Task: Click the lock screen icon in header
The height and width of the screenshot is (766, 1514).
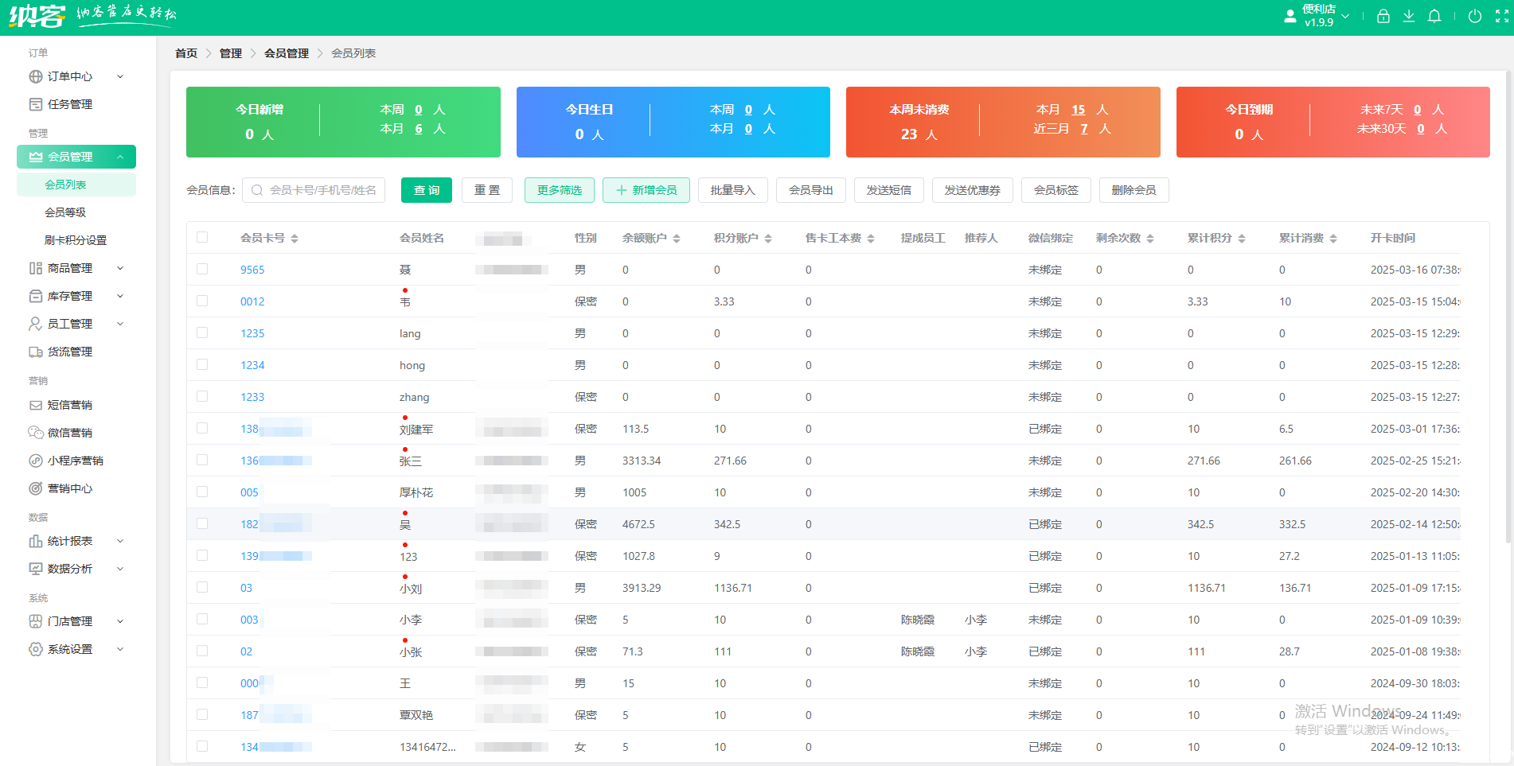Action: 1383,16
